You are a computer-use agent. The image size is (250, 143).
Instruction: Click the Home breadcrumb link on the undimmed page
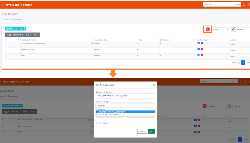coord(5,19)
